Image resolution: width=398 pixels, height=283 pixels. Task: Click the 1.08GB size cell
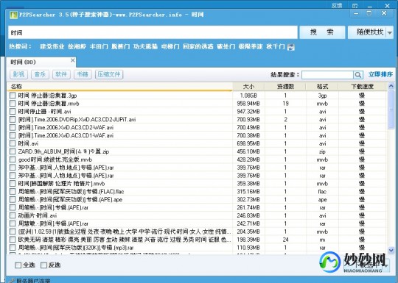coord(248,96)
